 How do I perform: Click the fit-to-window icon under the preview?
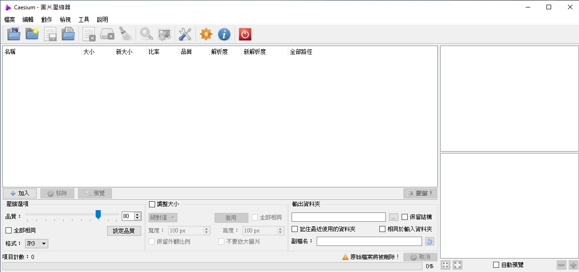(457, 265)
